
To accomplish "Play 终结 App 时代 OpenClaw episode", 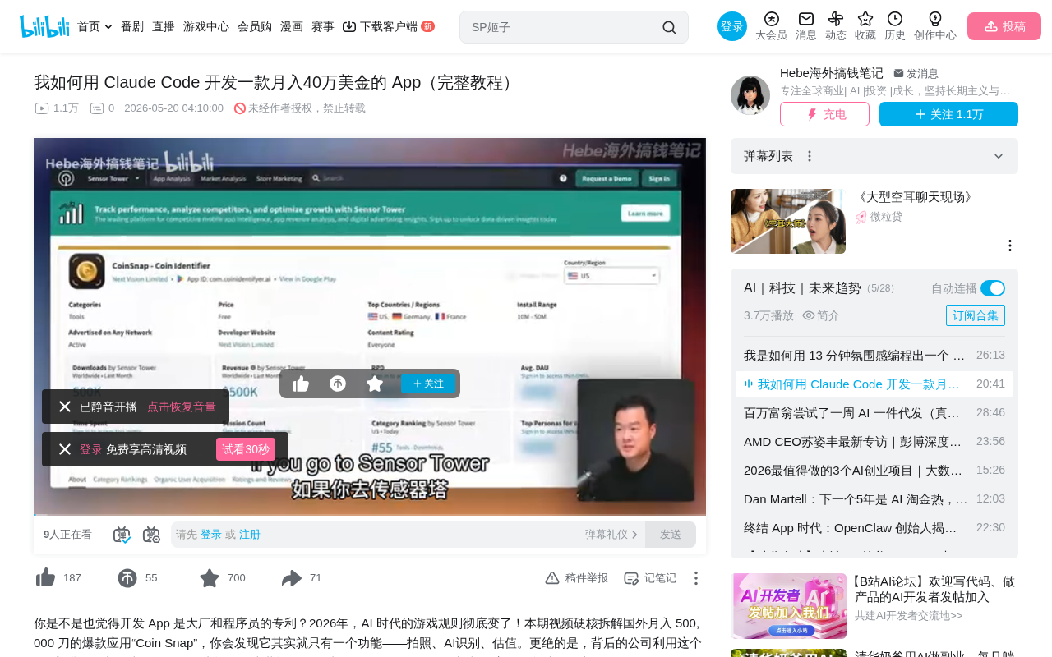I will 874,528.
